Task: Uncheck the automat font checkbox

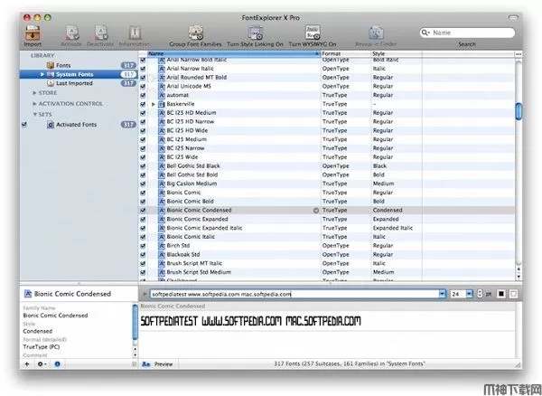Action: tap(143, 95)
